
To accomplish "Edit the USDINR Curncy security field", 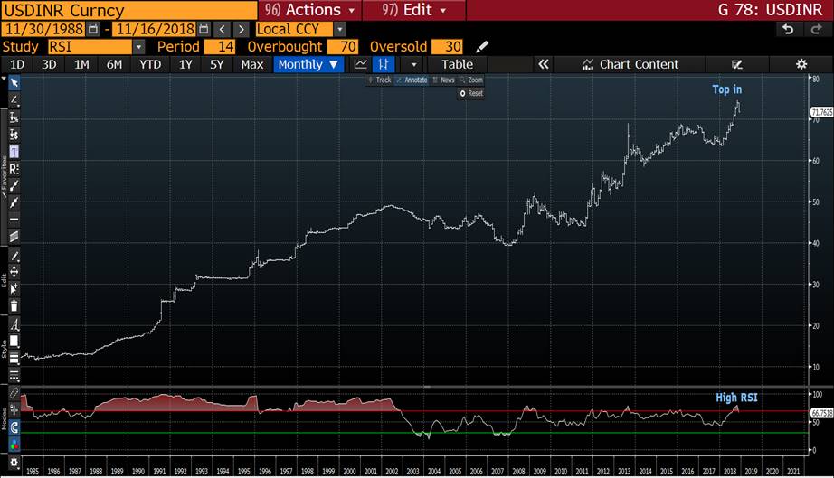I will [129, 10].
